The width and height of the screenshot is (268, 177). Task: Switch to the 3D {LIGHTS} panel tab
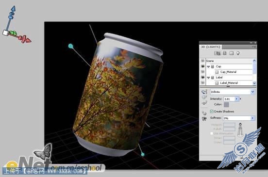(x=211, y=47)
